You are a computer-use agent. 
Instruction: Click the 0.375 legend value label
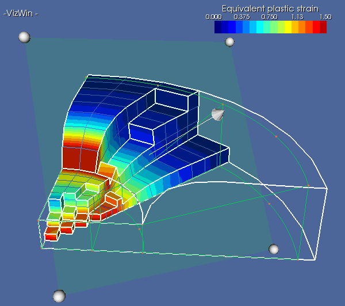point(242,17)
